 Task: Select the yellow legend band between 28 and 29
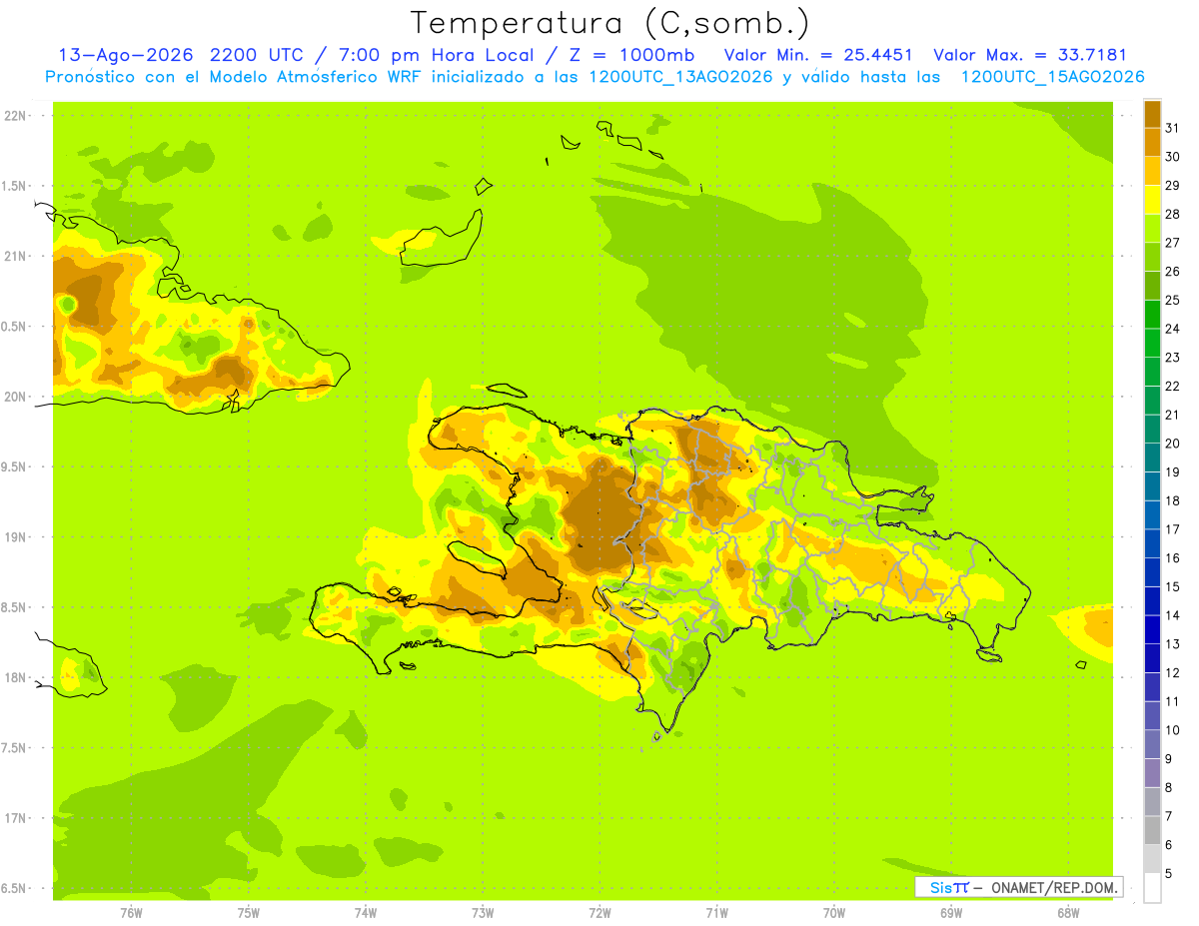click(x=1152, y=200)
